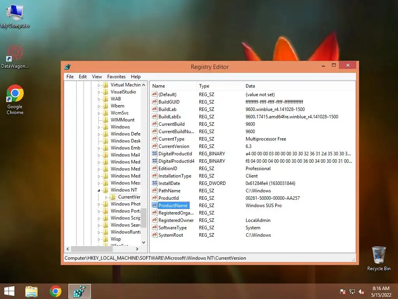Click the Wbem folder icon
The height and width of the screenshot is (299, 398).
pos(106,106)
